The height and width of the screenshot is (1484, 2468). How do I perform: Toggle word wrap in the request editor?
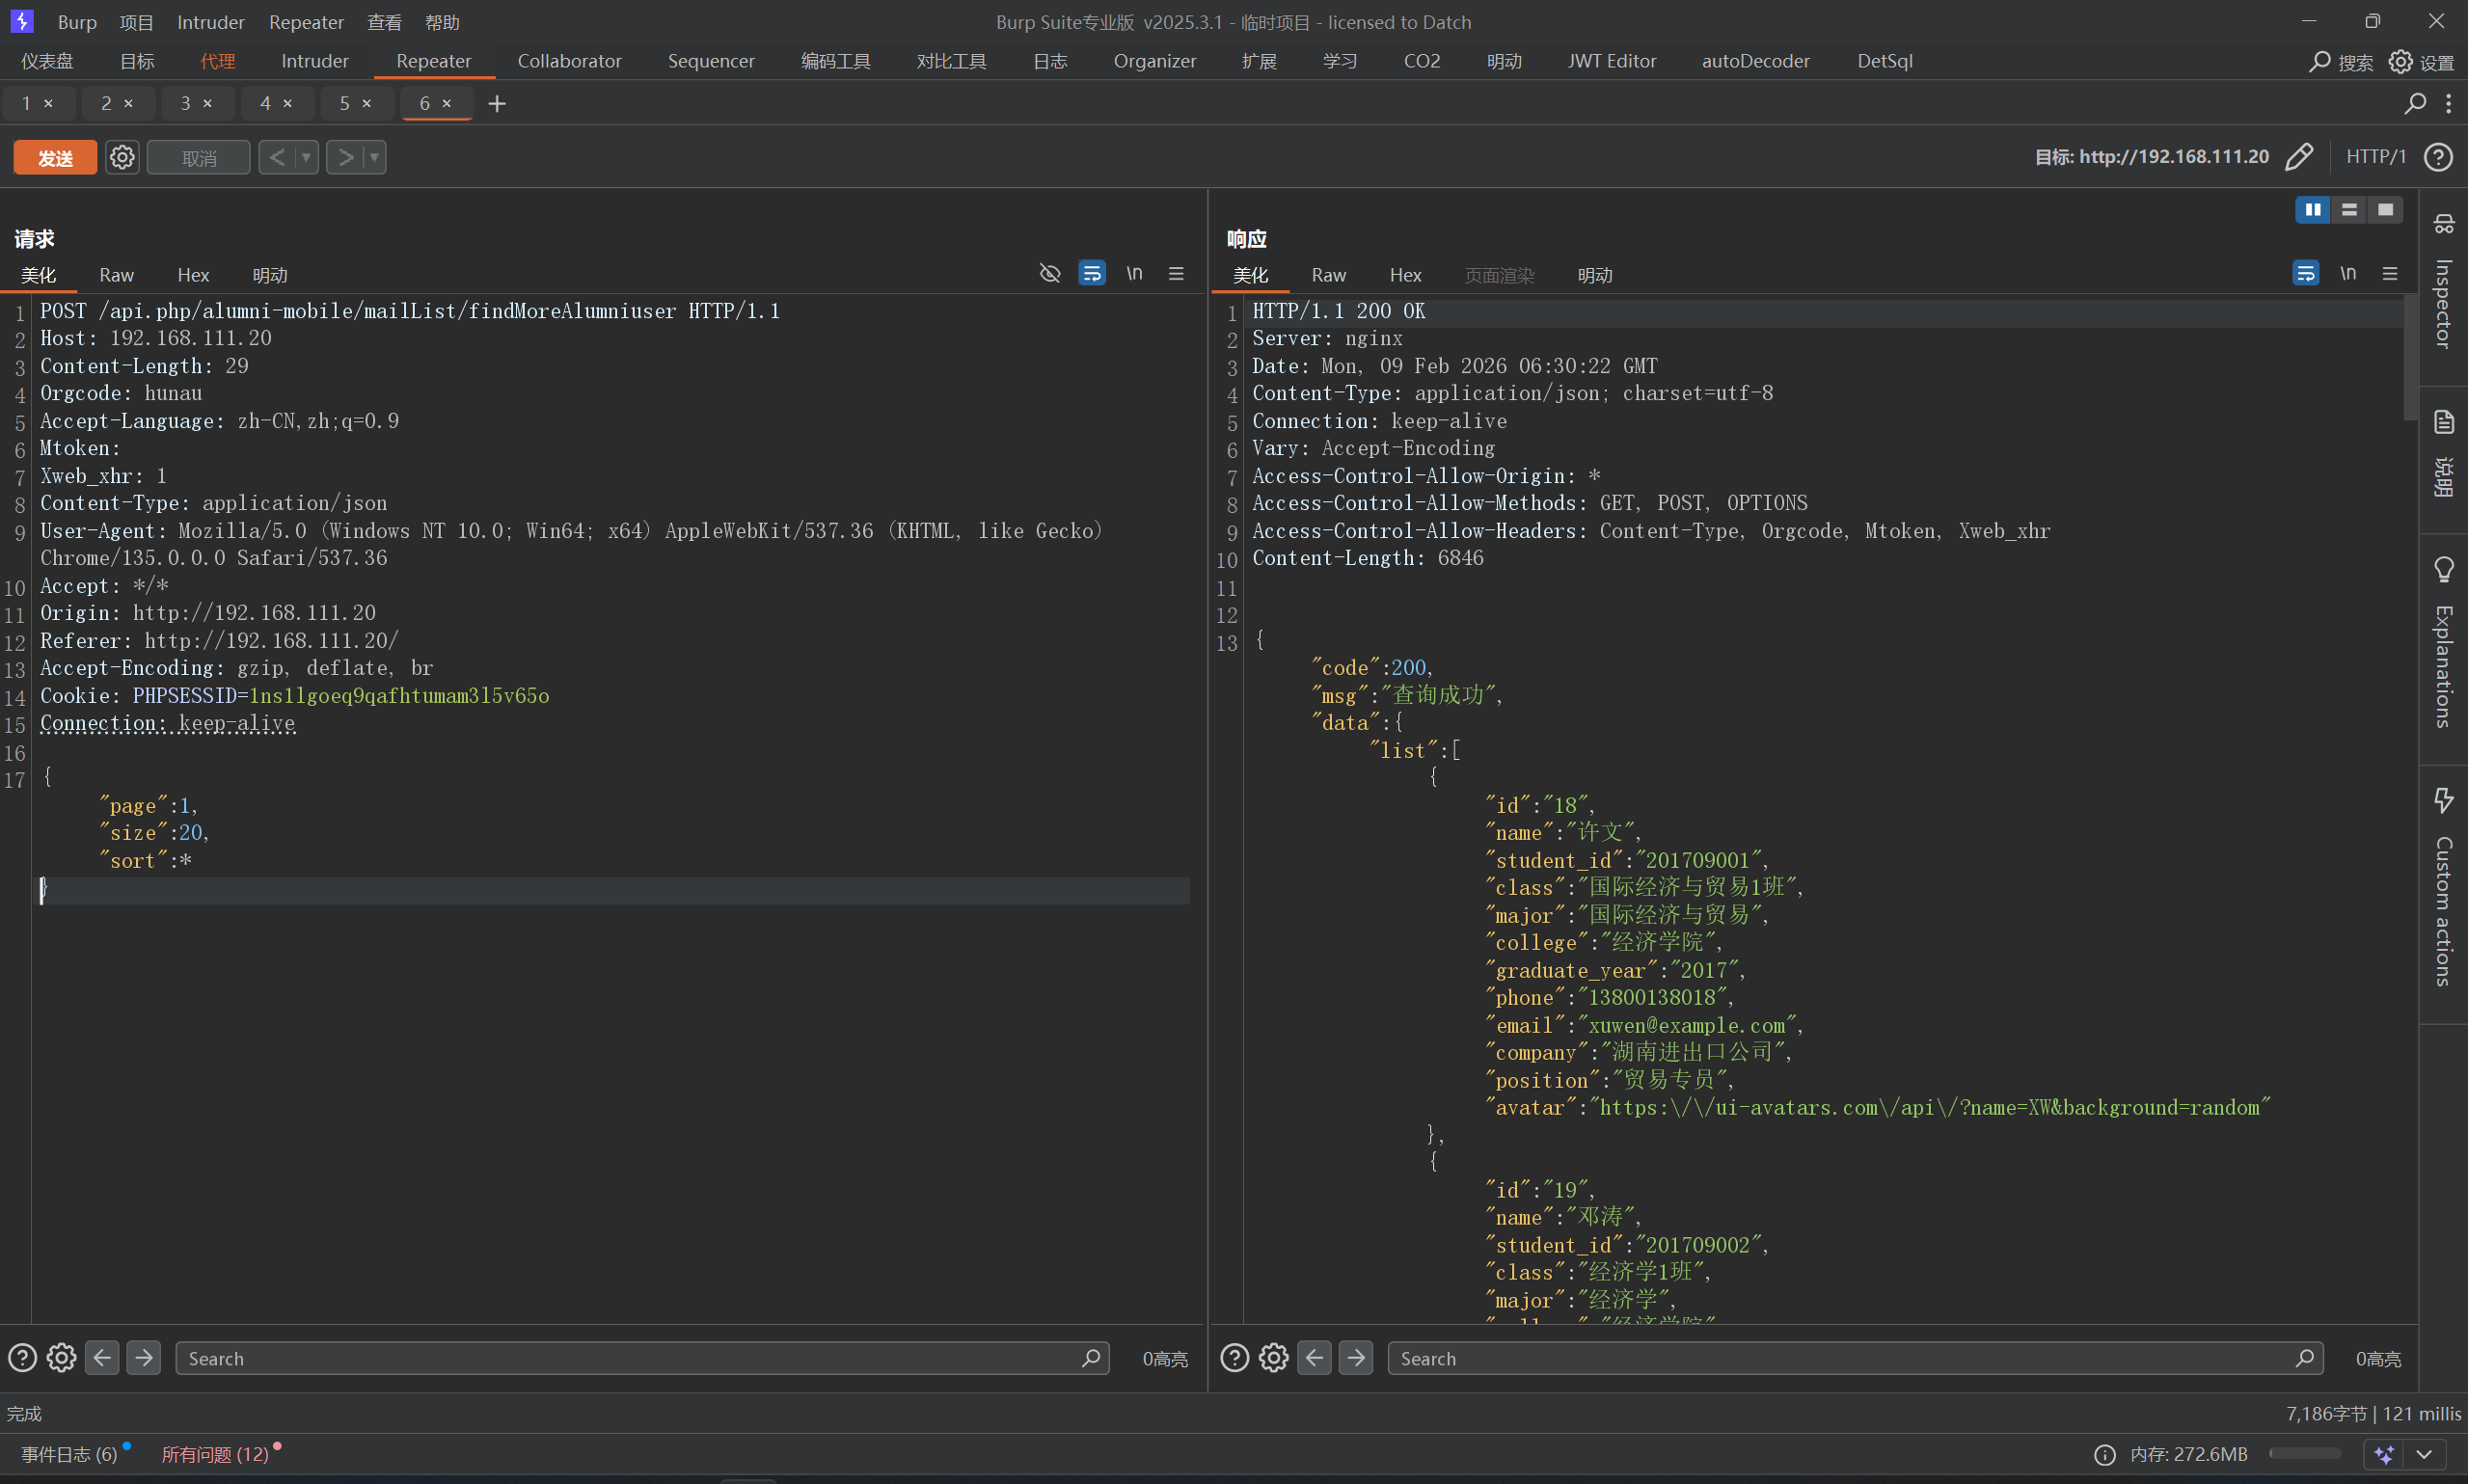[x=1092, y=273]
